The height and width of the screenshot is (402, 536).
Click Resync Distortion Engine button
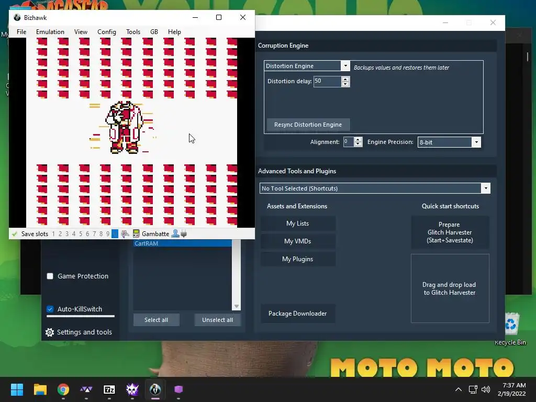pyautogui.click(x=308, y=125)
